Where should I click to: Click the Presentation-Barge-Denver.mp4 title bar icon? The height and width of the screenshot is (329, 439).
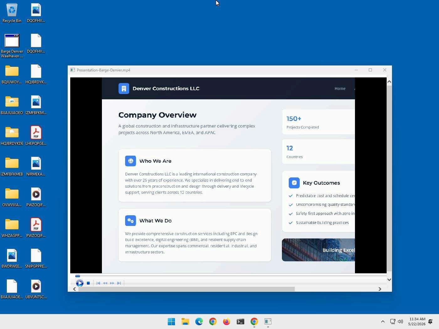[x=72, y=70]
